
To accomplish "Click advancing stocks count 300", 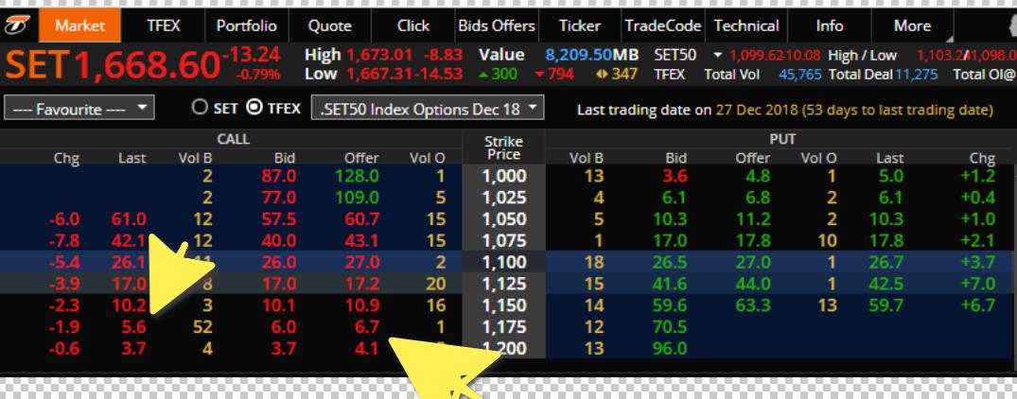I will click(x=504, y=75).
